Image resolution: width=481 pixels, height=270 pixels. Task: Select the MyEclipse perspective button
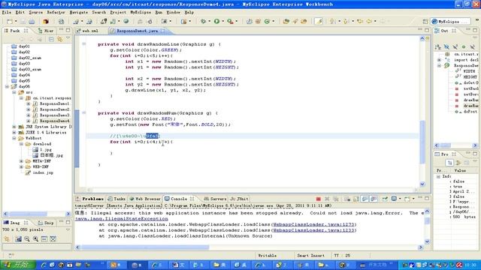click(x=450, y=22)
